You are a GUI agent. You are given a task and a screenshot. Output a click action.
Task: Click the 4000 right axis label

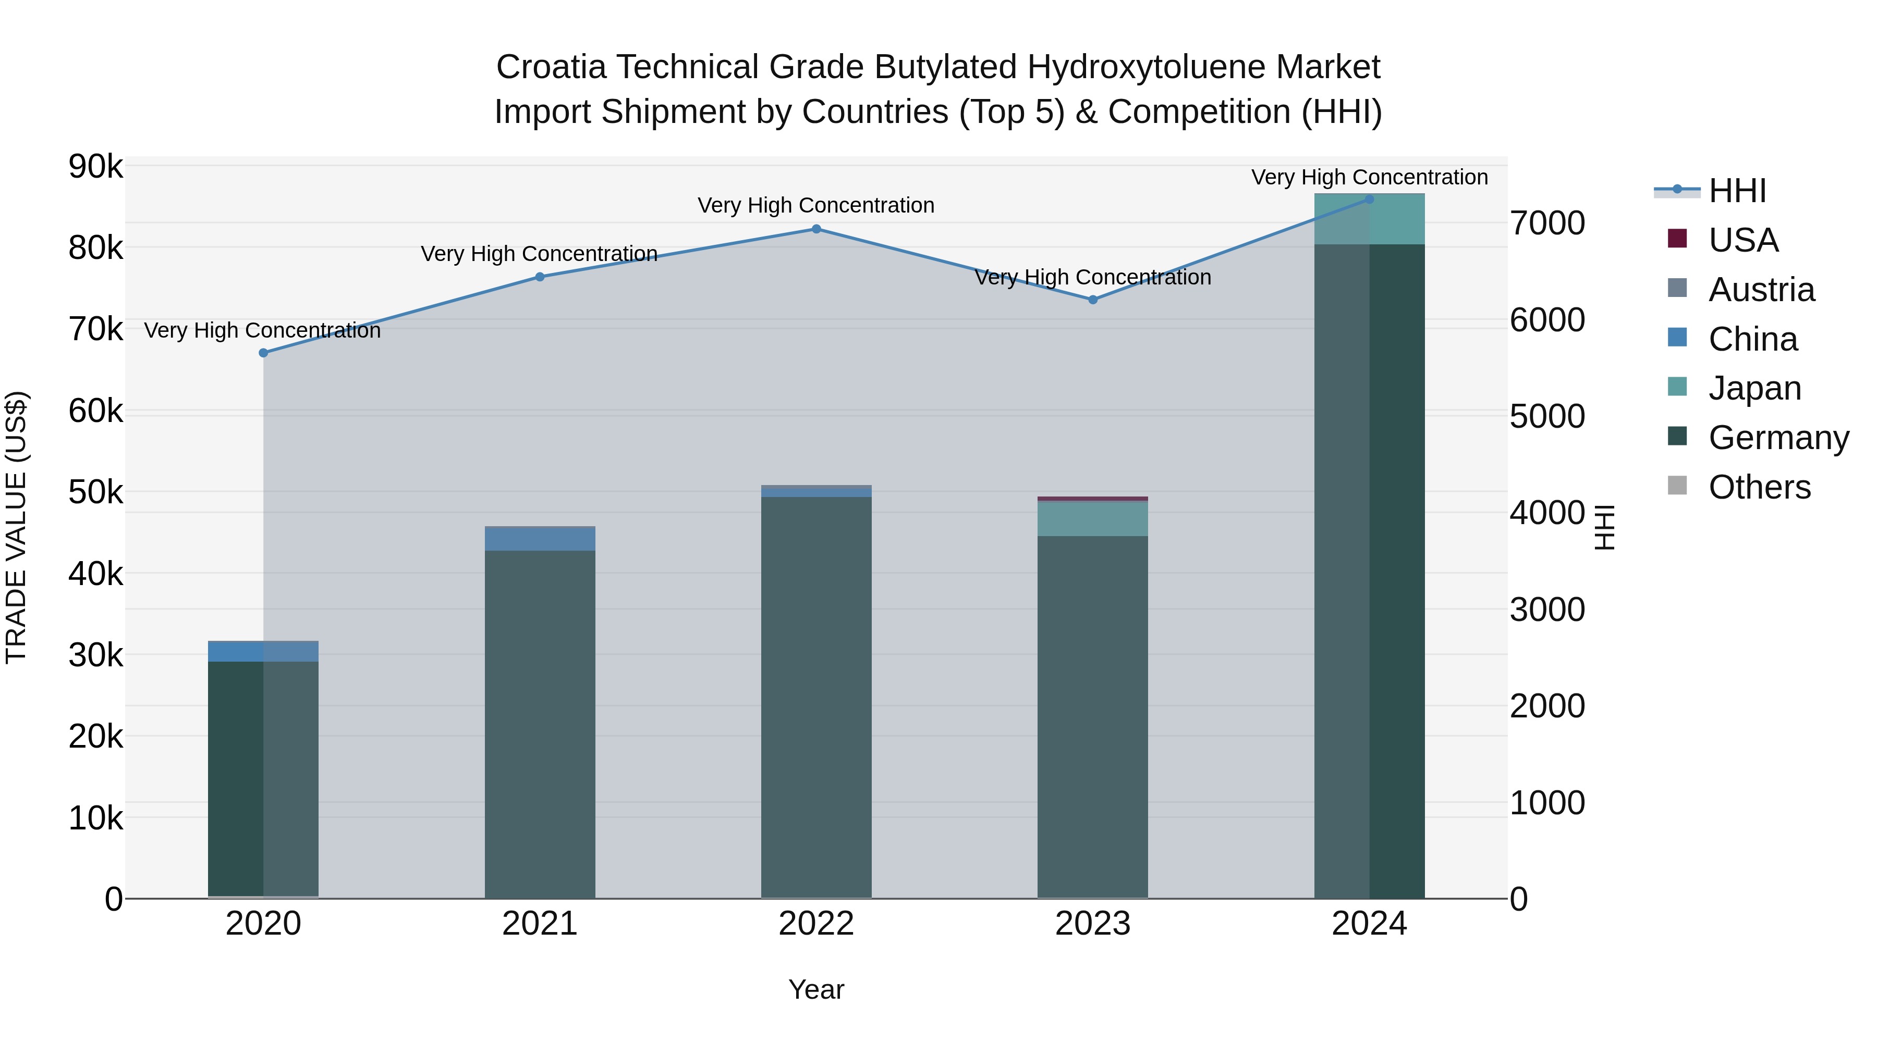[x=1547, y=513]
